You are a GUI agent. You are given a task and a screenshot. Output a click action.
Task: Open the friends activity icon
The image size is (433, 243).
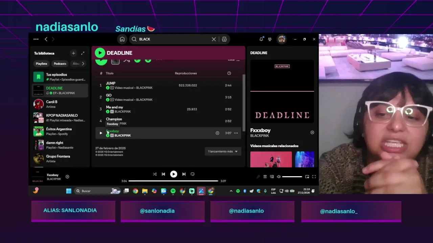click(270, 39)
